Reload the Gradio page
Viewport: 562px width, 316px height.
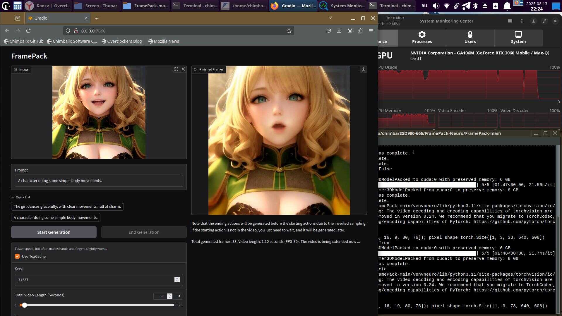(28, 31)
